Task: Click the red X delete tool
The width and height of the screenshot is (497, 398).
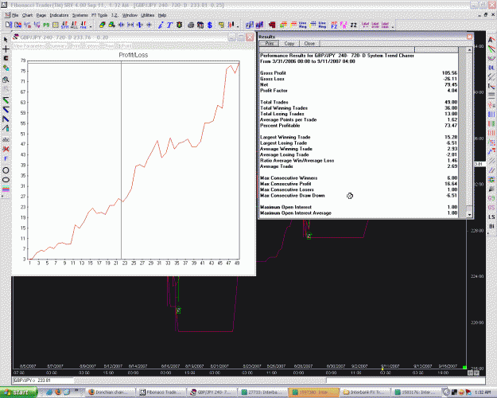Action: pos(6,149)
